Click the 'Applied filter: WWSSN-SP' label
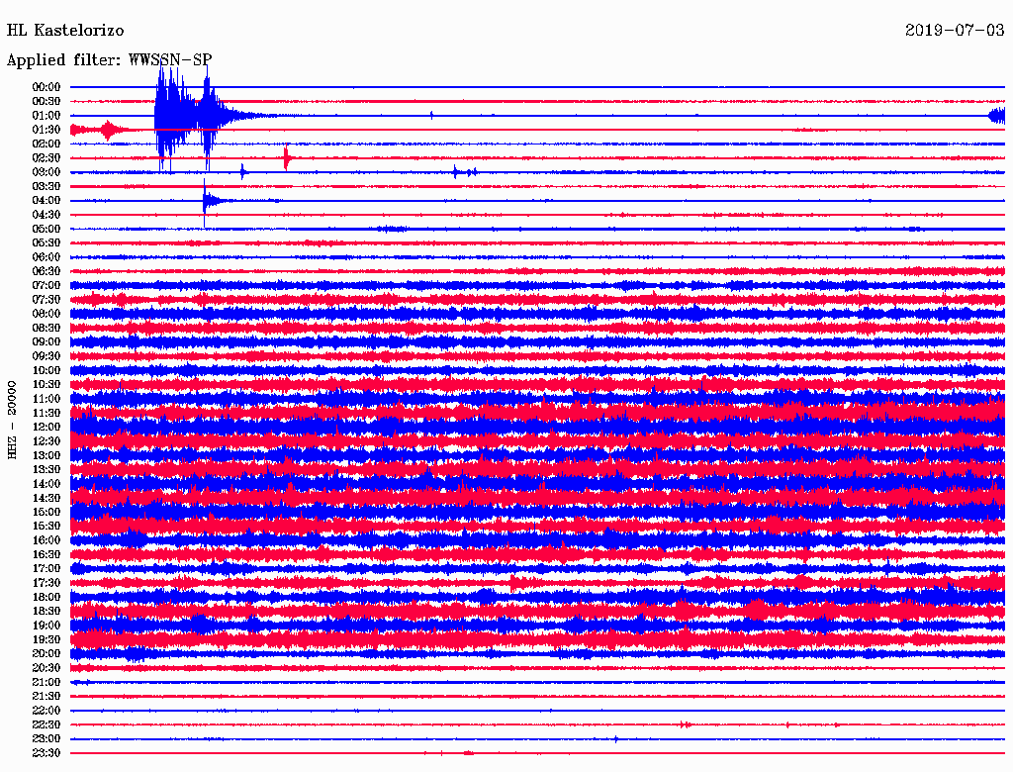The width and height of the screenshot is (1013, 772). (109, 60)
